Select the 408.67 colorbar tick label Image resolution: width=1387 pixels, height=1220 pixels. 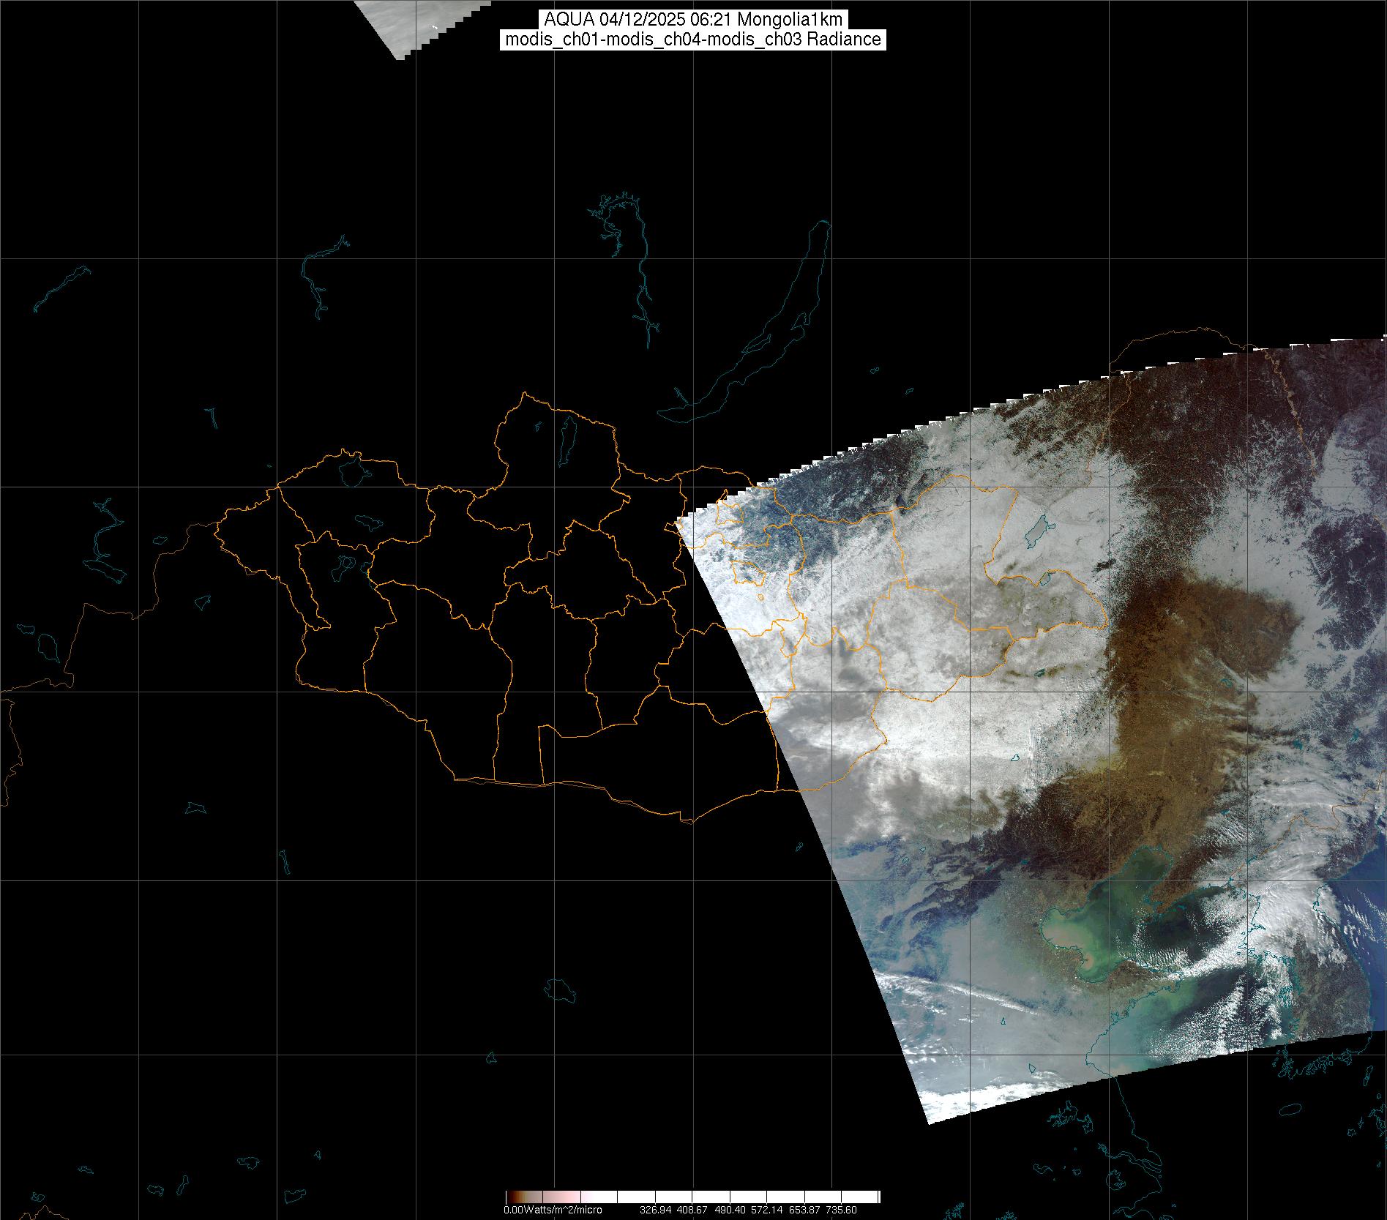point(692,1210)
